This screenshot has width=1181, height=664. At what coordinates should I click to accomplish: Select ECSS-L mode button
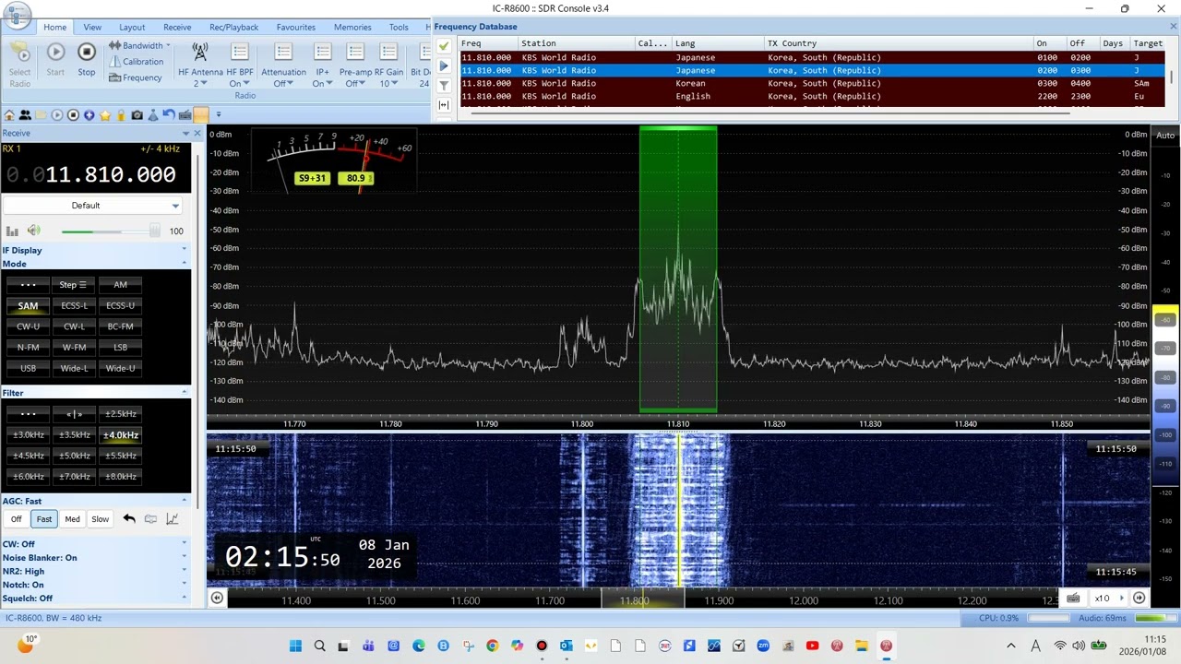tap(74, 305)
